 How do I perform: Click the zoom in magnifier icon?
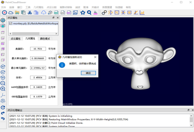click(x=3, y=89)
